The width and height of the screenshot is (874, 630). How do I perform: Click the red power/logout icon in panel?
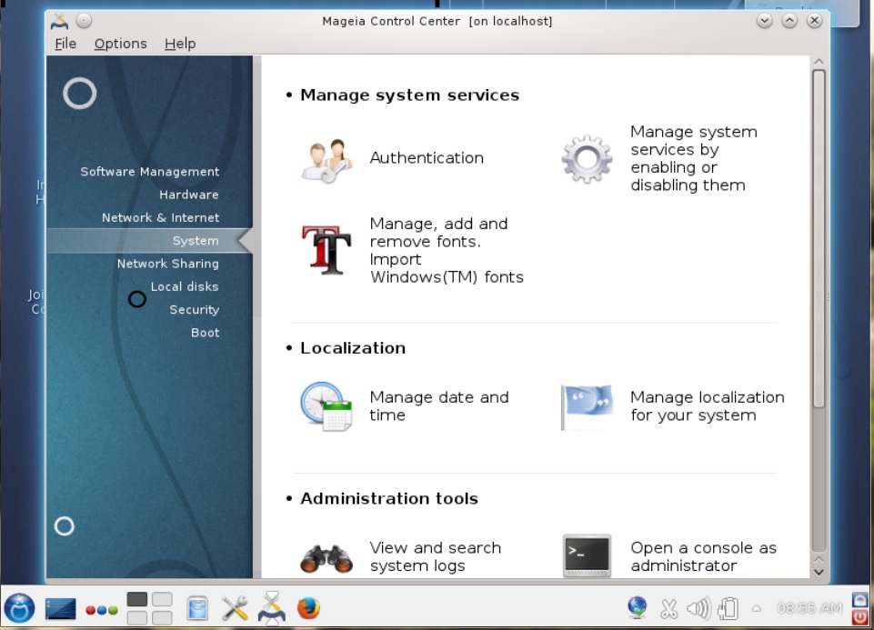click(x=860, y=616)
